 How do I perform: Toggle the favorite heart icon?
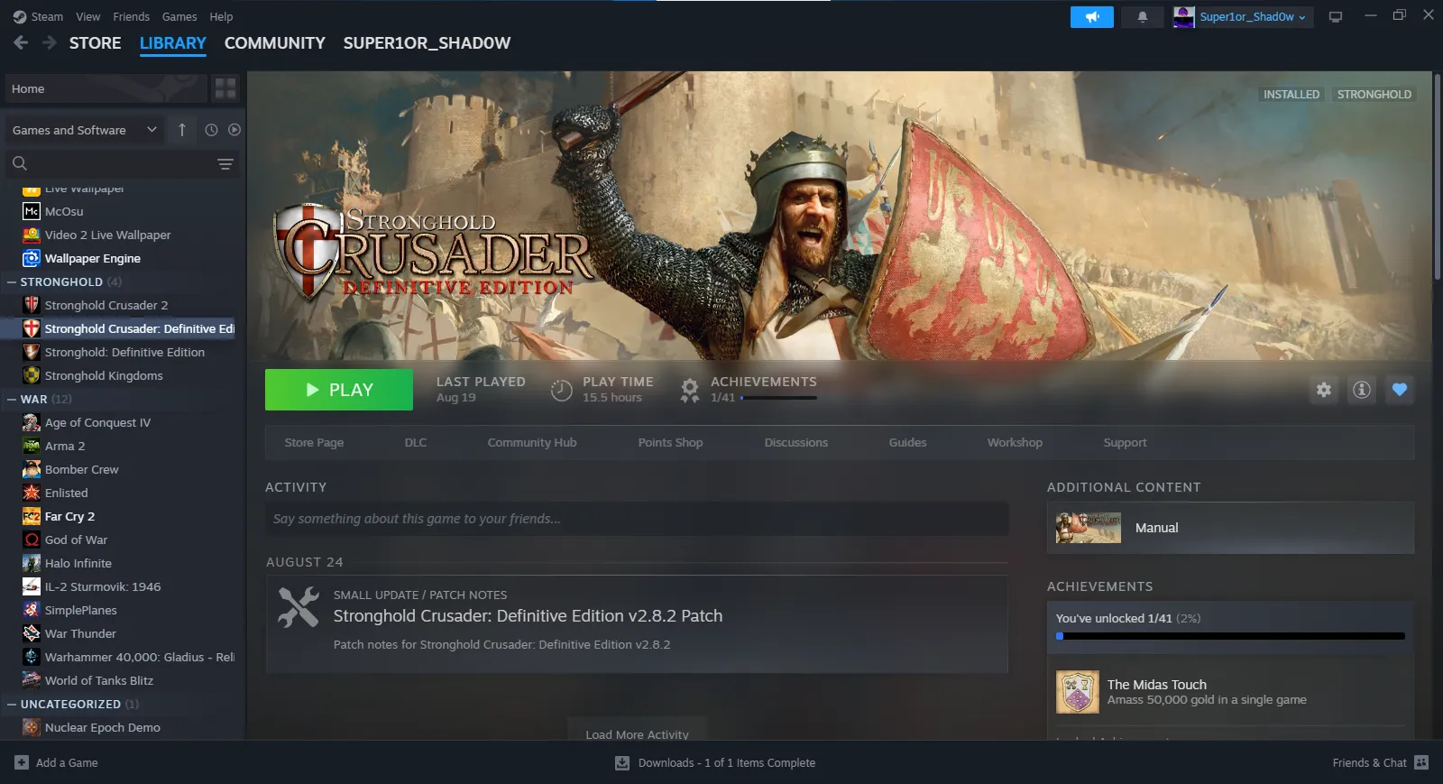click(1400, 390)
